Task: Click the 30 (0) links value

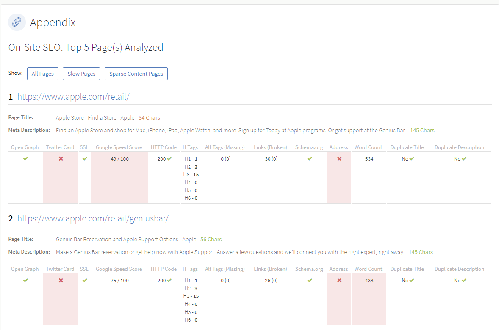Action: (x=271, y=159)
